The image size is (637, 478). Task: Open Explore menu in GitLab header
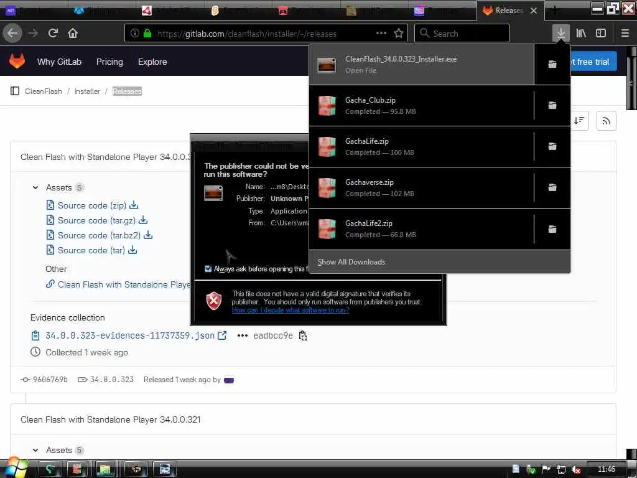pos(152,62)
